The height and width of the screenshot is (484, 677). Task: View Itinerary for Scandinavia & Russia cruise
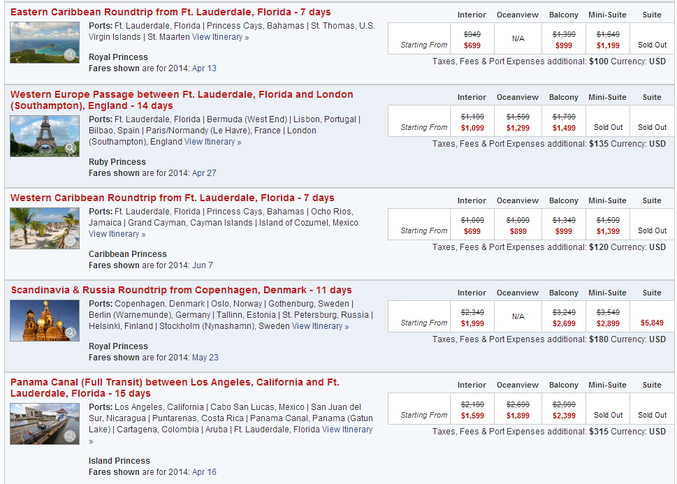321,326
